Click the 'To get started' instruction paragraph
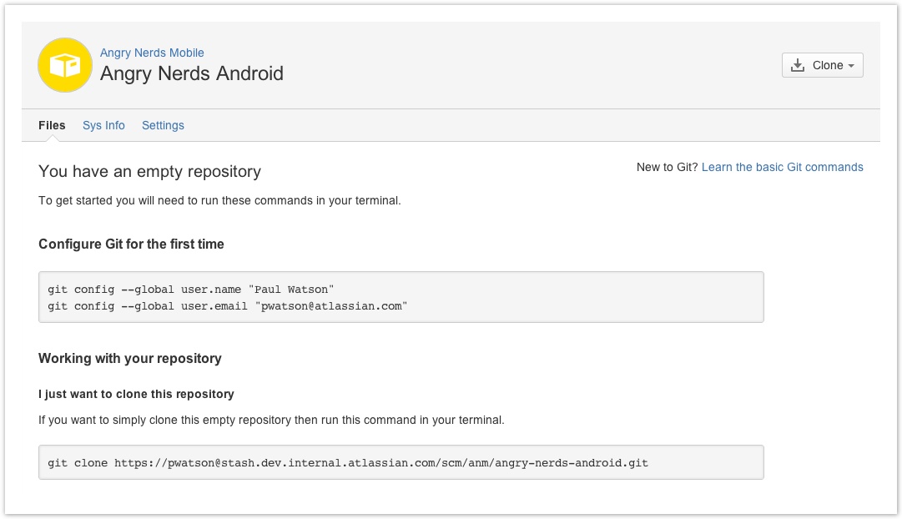Image resolution: width=902 pixels, height=519 pixels. click(x=219, y=200)
